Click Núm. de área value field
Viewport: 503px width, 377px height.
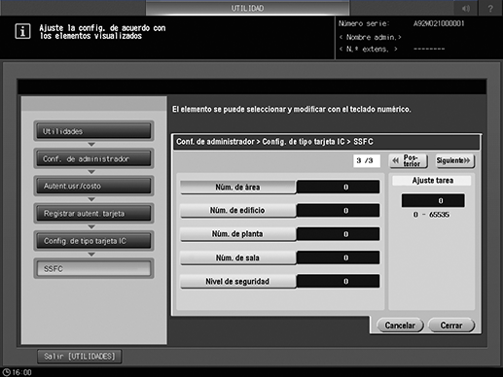[338, 187]
